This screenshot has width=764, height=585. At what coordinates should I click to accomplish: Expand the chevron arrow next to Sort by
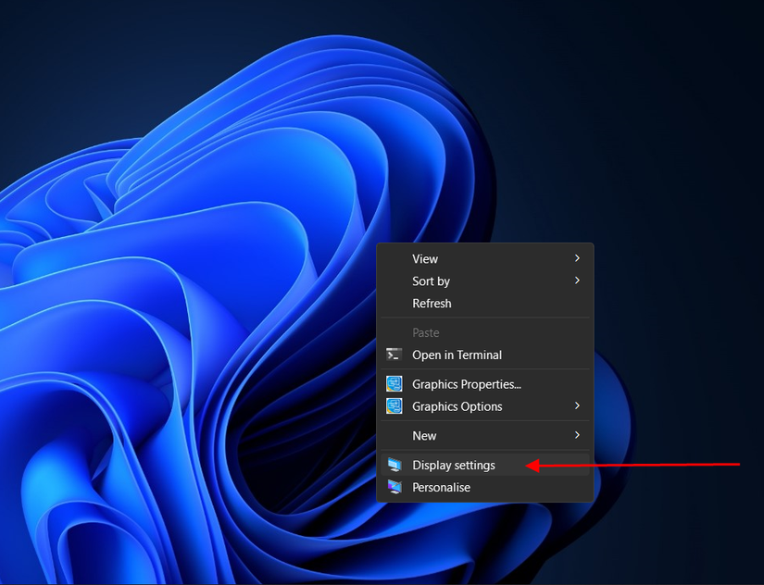coord(577,280)
